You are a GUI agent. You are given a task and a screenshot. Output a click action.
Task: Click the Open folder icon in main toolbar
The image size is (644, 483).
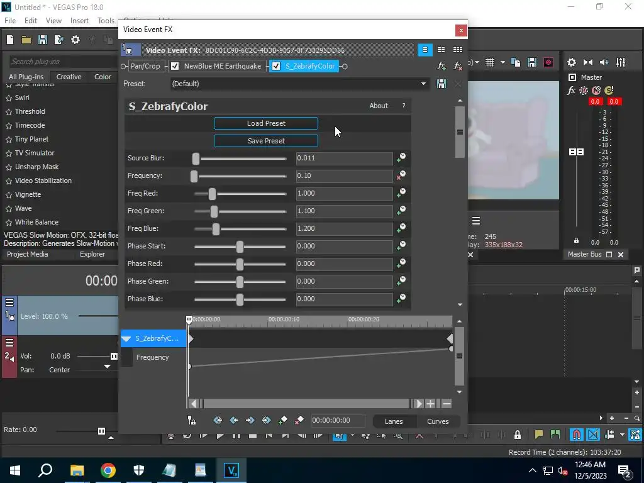click(26, 40)
